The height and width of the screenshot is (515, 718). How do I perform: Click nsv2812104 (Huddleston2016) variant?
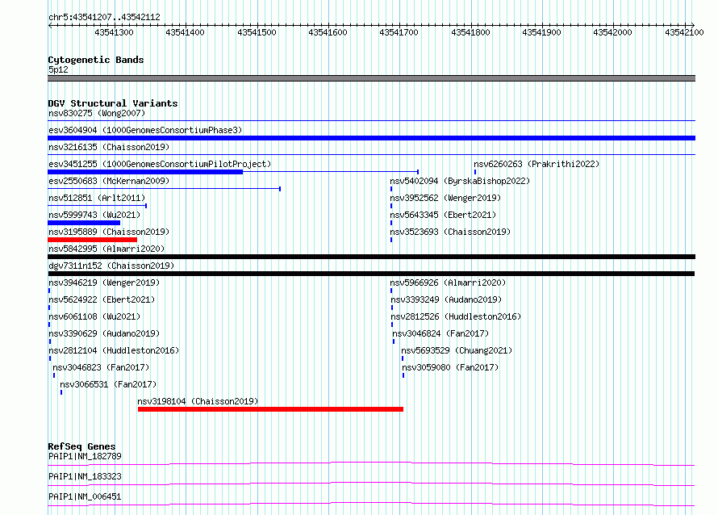114,350
